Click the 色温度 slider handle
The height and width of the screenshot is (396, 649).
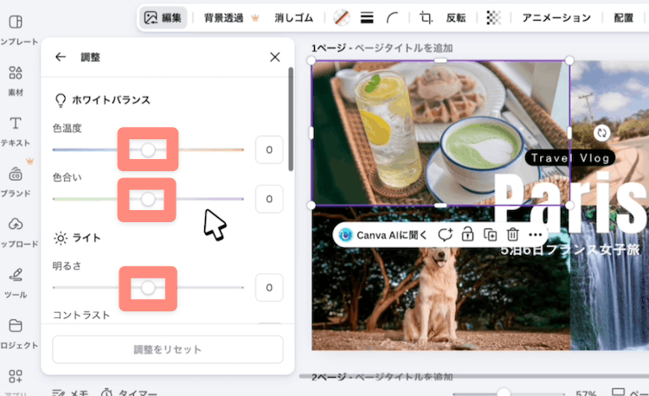click(148, 150)
